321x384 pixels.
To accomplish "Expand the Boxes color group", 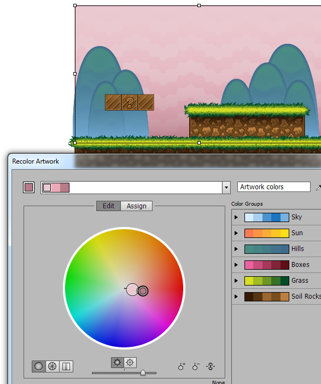I will coord(236,265).
